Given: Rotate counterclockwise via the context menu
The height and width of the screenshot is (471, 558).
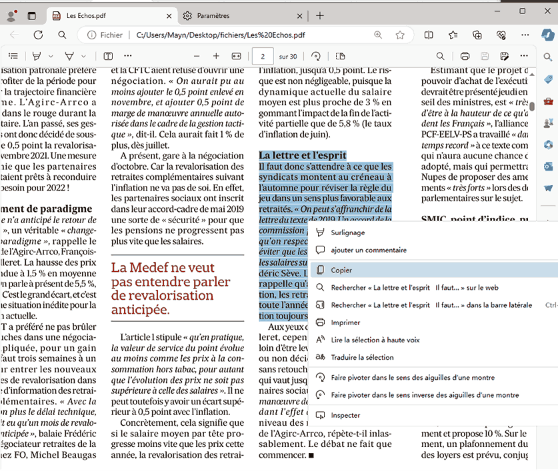Looking at the screenshot, I should coord(433,395).
